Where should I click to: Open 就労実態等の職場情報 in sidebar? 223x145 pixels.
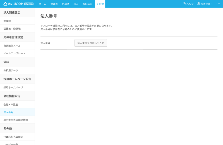(x=17, y=120)
